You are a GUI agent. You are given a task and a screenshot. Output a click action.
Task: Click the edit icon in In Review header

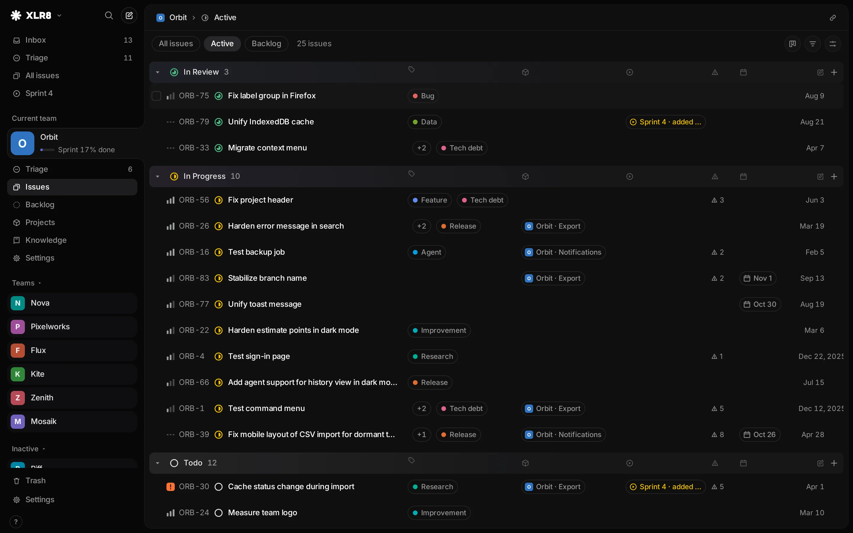pyautogui.click(x=820, y=72)
